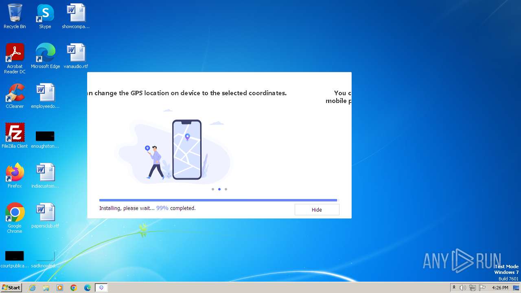This screenshot has height=293, width=521.
Task: Launch FileZilla Client shortcut
Action: [x=15, y=136]
